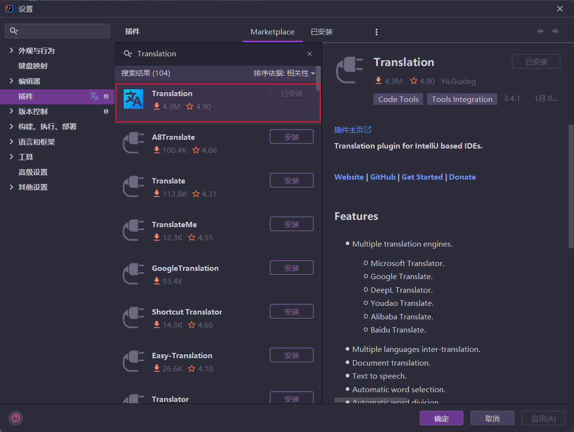Click the GoogleTranslation plugin plug icon

(x=133, y=274)
